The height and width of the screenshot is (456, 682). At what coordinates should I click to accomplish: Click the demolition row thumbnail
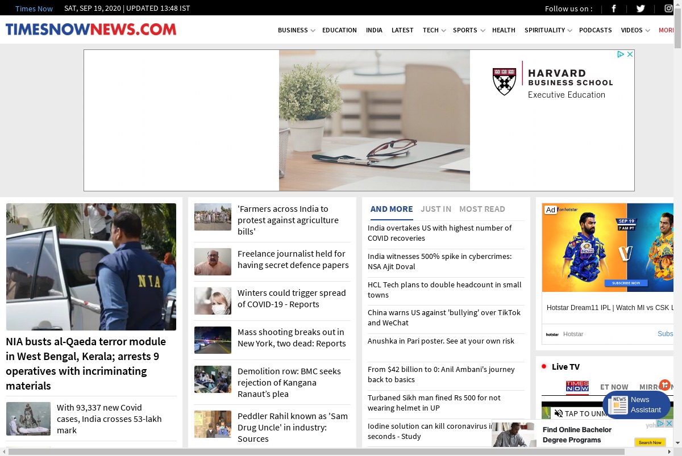point(213,379)
